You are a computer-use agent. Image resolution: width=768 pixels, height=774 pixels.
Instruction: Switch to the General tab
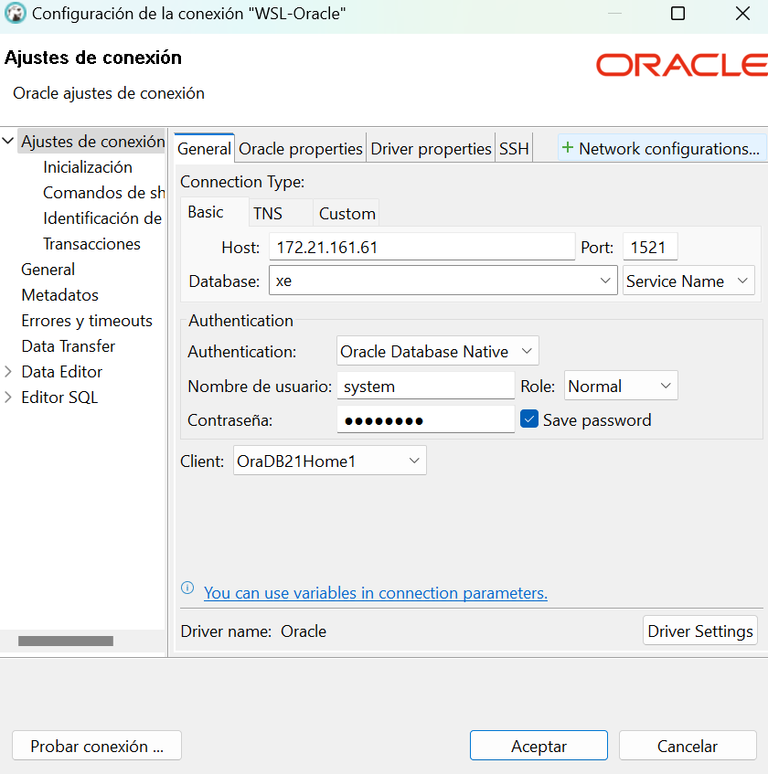coord(204,148)
